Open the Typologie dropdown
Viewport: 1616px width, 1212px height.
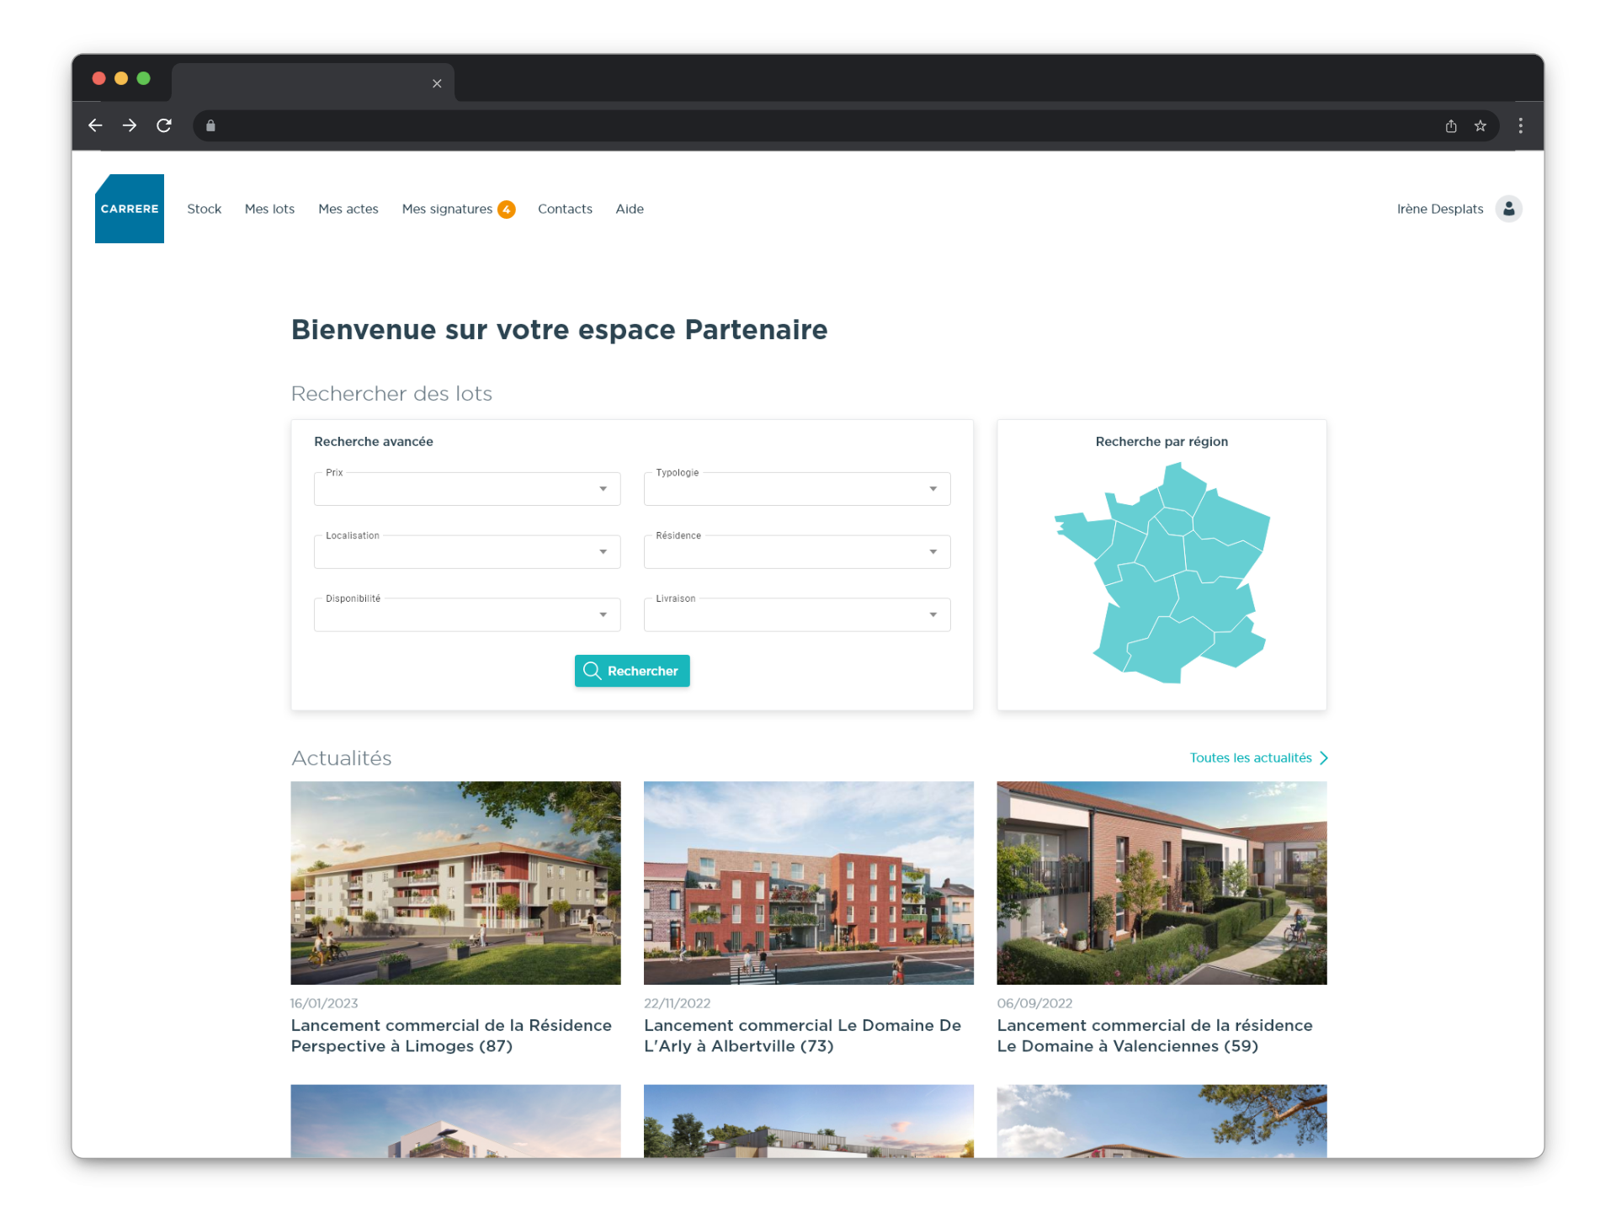coord(796,489)
